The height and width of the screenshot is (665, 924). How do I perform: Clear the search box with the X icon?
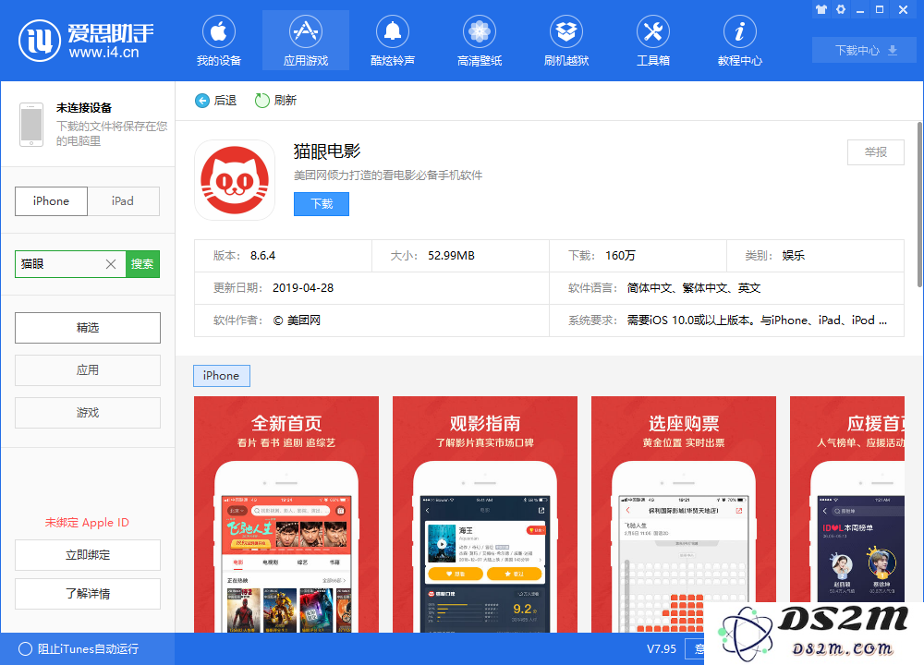[x=111, y=264]
